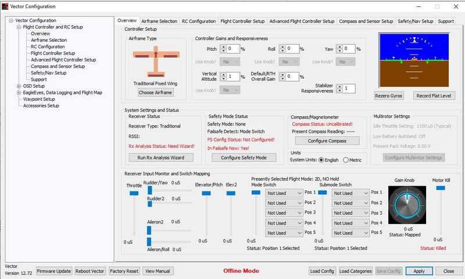Click the artificial horizon display
This screenshot has height=279, width=465.
tap(414, 60)
